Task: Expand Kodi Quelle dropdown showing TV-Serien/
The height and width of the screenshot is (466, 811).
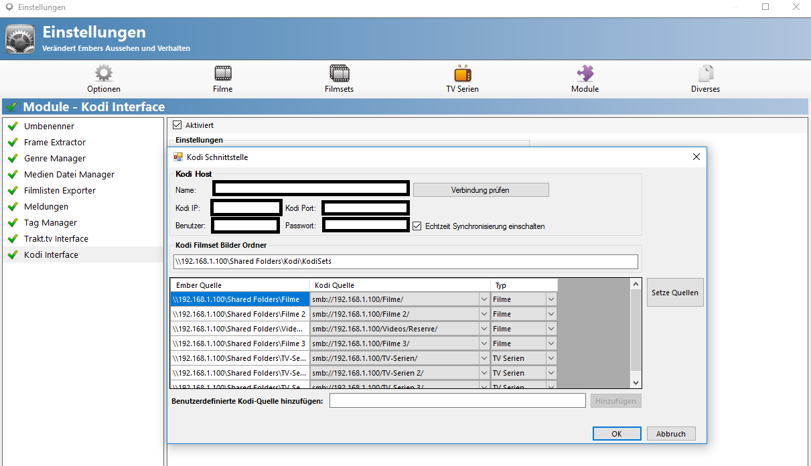Action: click(x=484, y=358)
